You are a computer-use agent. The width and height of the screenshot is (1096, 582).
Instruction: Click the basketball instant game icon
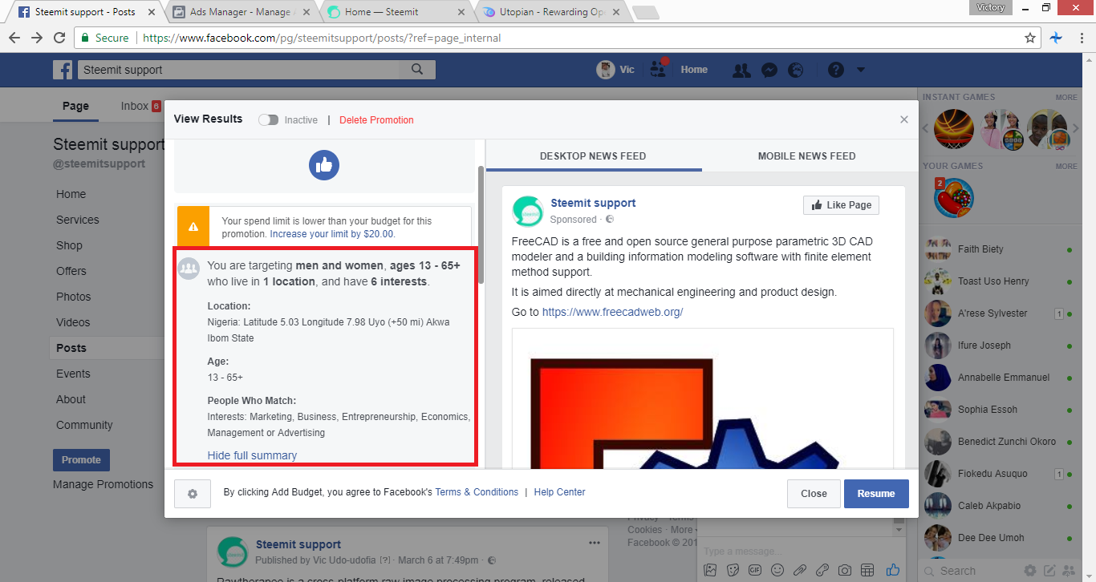(954, 129)
